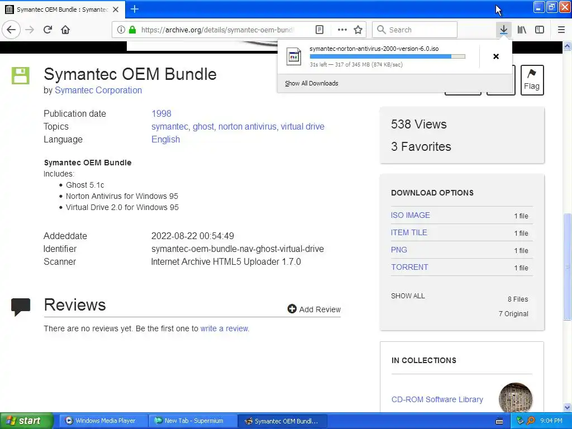Open the page actions three-dots menu
The height and width of the screenshot is (429, 572).
coord(342,30)
